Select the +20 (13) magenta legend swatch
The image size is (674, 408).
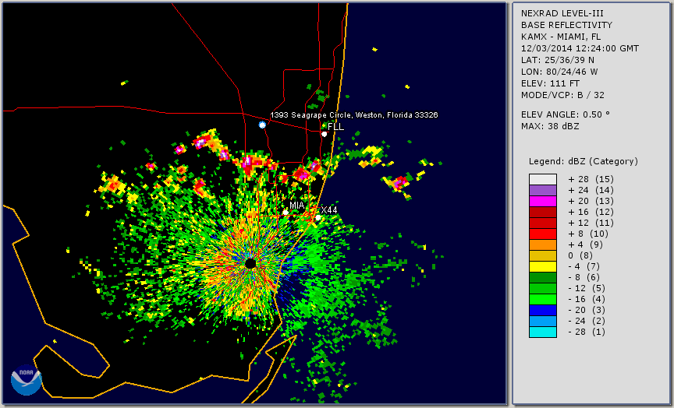pyautogui.click(x=542, y=201)
